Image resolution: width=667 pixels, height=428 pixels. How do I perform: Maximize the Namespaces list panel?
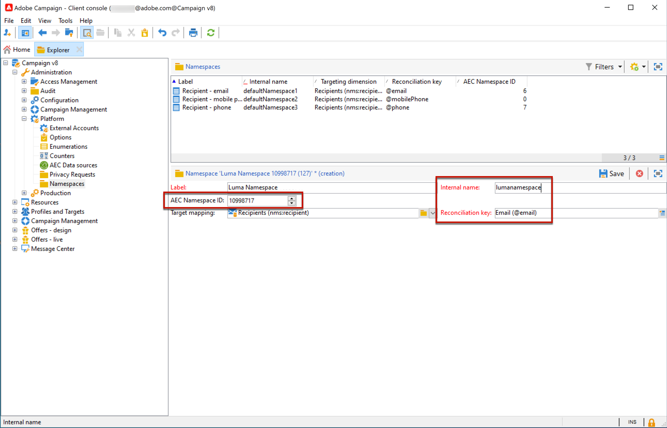click(658, 67)
